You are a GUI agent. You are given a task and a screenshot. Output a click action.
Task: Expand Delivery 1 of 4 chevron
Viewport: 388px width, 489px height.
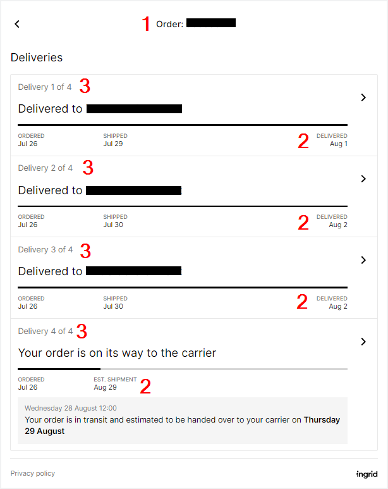click(363, 97)
